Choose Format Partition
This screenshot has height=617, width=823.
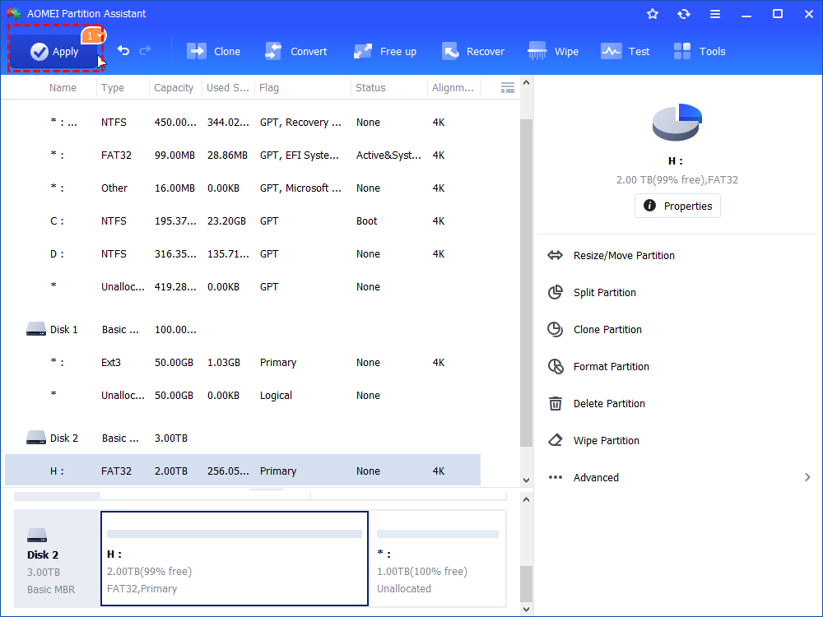pyautogui.click(x=611, y=367)
